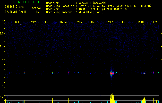Click the 0211 time marker
This screenshot has height=103, width=162.
pyautogui.click(x=18, y=22)
